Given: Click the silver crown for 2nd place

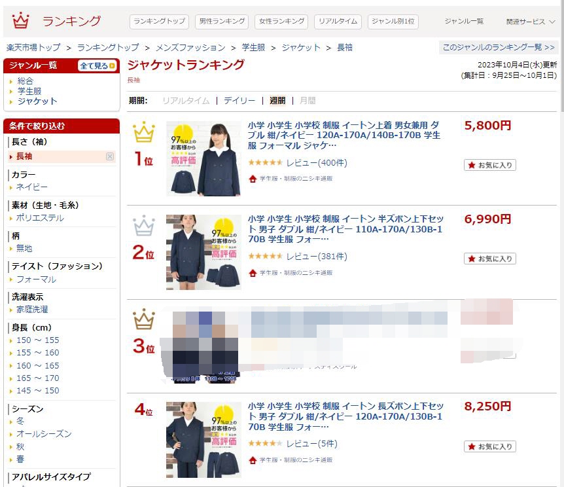Looking at the screenshot, I should tap(143, 225).
